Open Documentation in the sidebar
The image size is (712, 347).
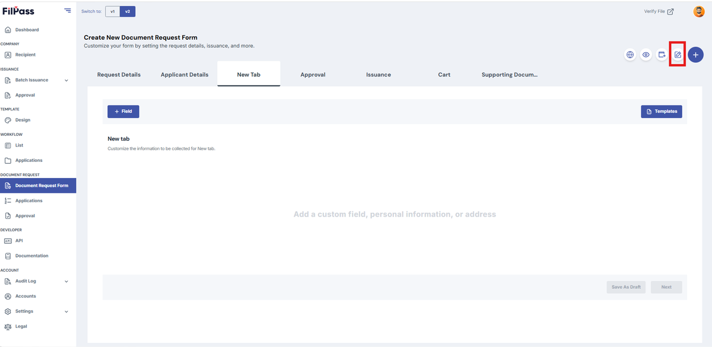click(38, 256)
